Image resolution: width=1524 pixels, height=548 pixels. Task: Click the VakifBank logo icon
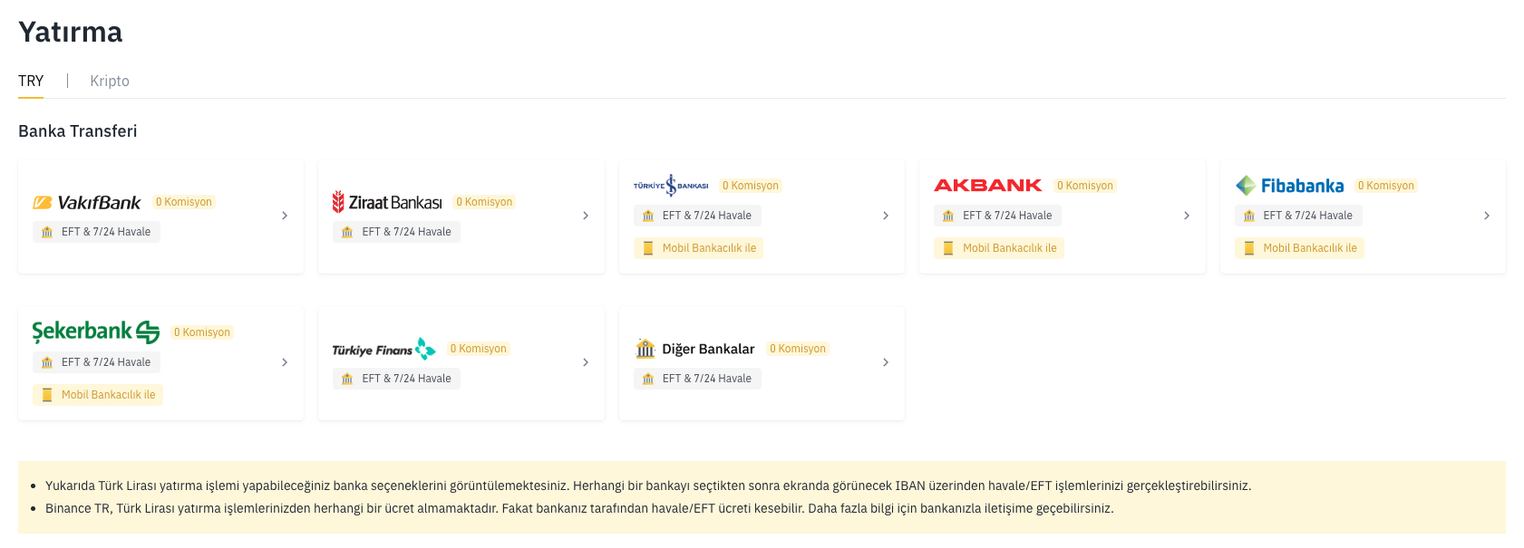click(x=42, y=202)
